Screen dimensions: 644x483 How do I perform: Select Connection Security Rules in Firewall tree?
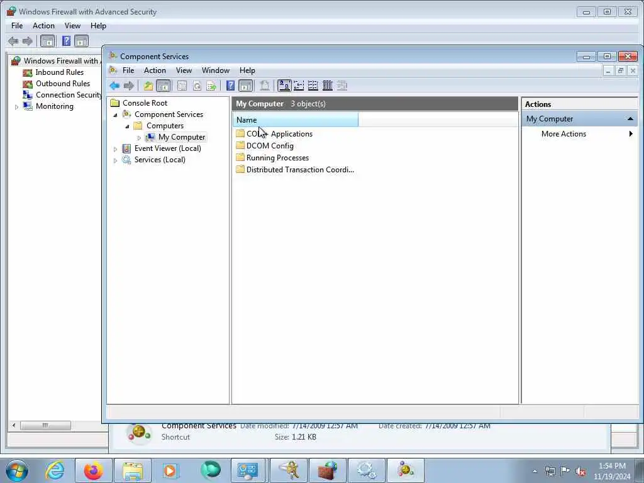click(x=68, y=94)
